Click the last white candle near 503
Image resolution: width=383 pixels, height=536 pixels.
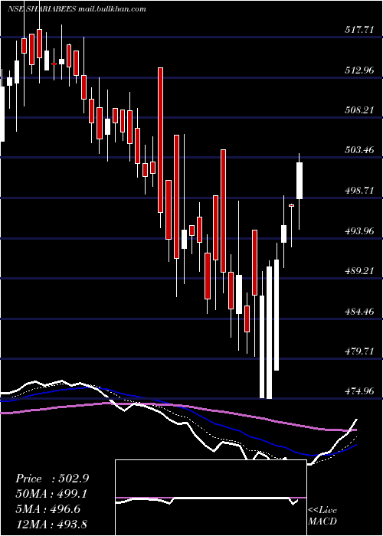(x=300, y=181)
